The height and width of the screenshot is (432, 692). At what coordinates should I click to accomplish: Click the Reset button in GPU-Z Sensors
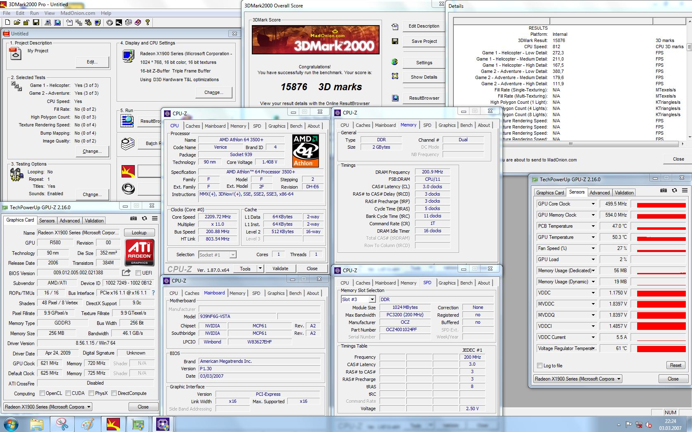pos(676,365)
